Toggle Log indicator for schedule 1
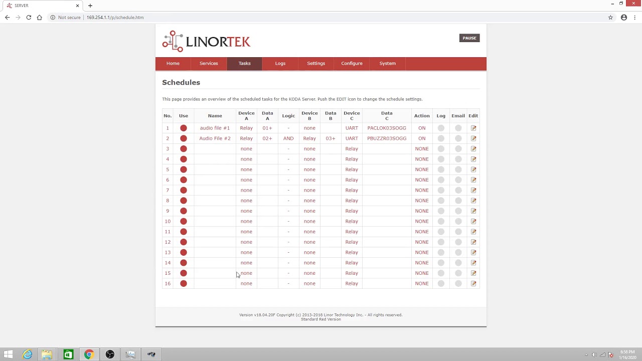642x361 pixels. pyautogui.click(x=441, y=128)
